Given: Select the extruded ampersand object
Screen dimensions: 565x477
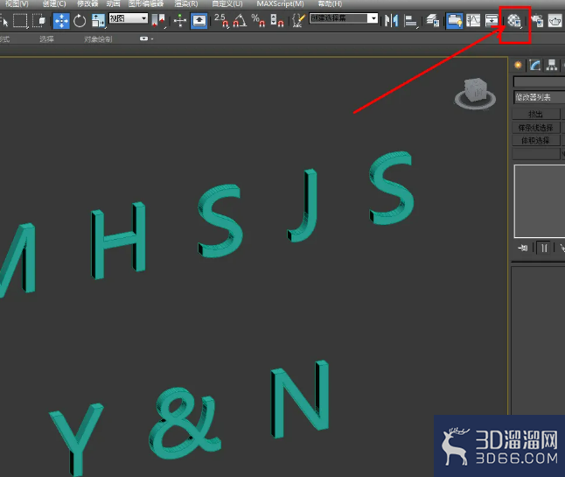Looking at the screenshot, I should [x=185, y=423].
